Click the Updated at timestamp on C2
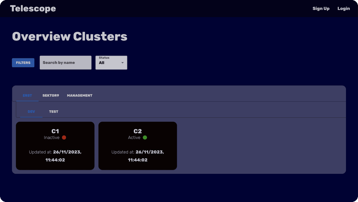This screenshot has width=358, height=202. coord(138,156)
